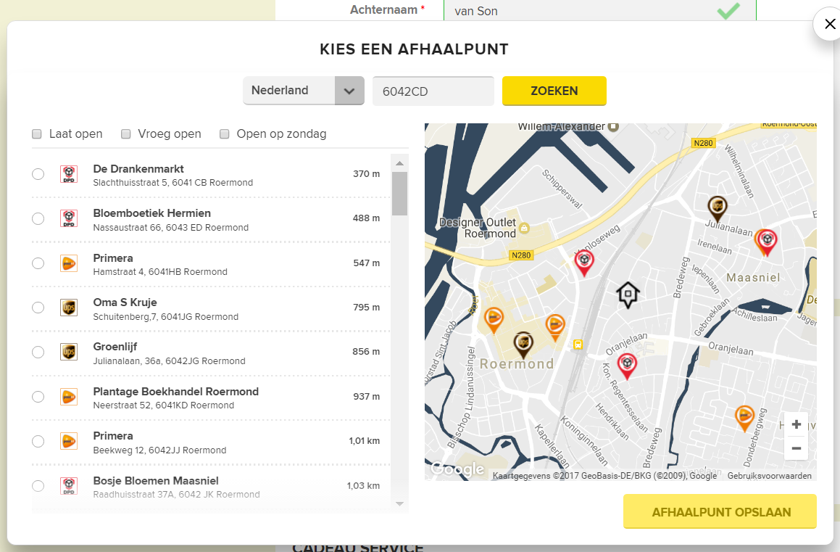Select Bloemboetiek Hermien radio button
This screenshot has width=840, height=552.
point(38,218)
